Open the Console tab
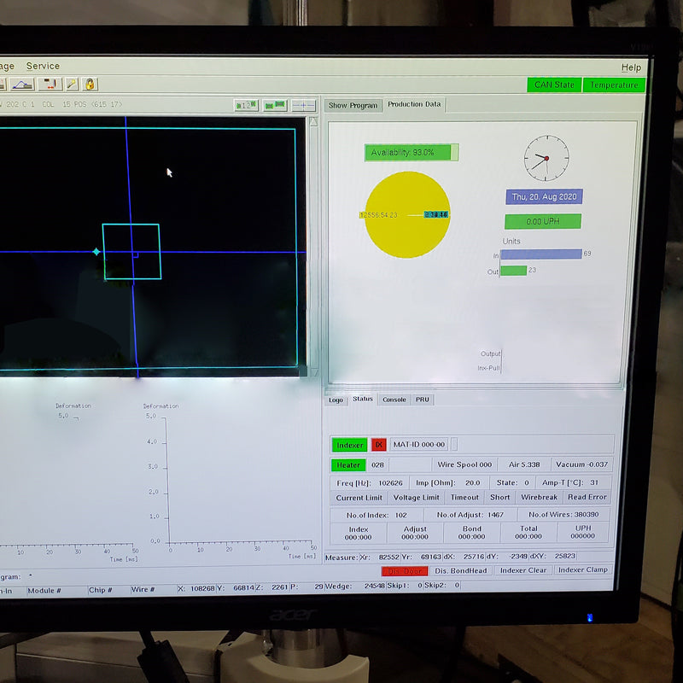The image size is (683, 683). tap(394, 400)
